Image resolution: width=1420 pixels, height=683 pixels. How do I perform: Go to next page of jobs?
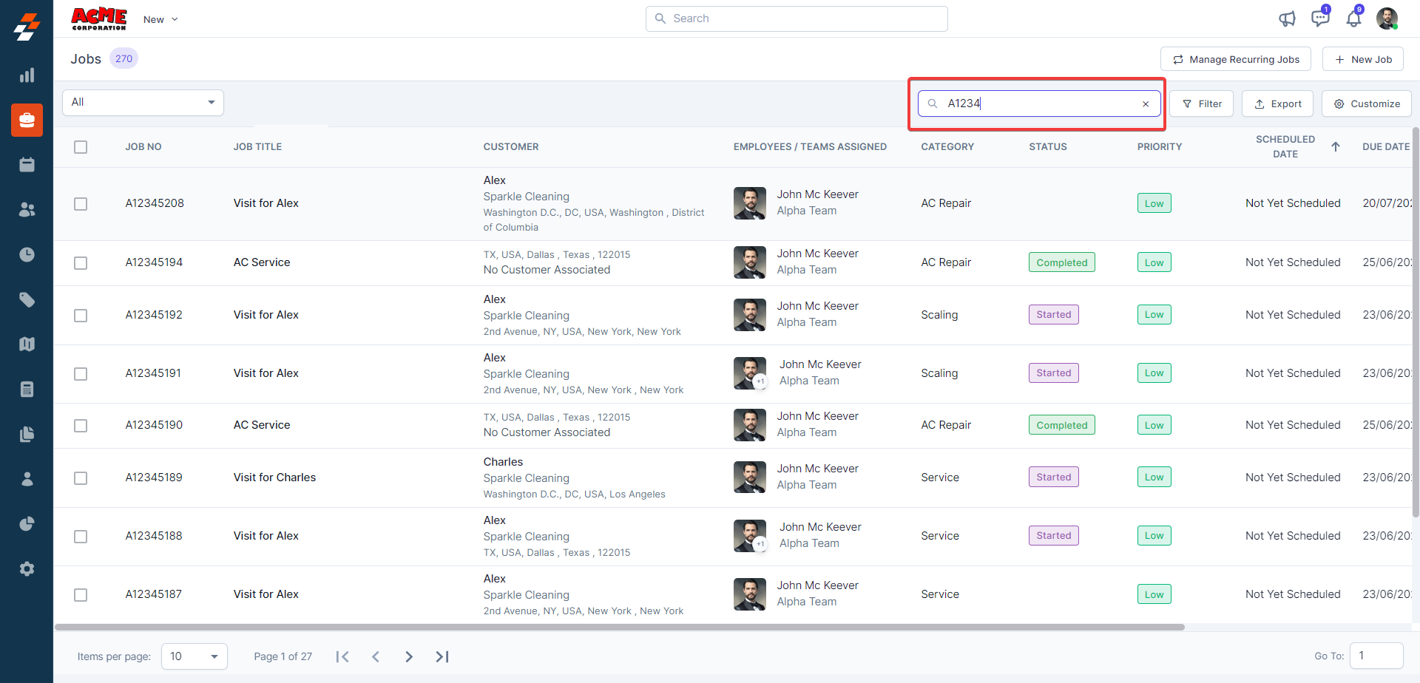click(409, 656)
